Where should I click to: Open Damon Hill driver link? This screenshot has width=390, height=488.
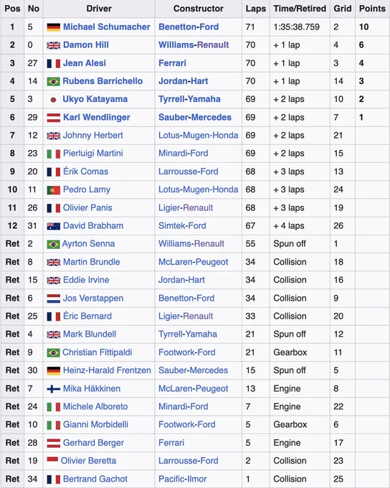tap(86, 44)
